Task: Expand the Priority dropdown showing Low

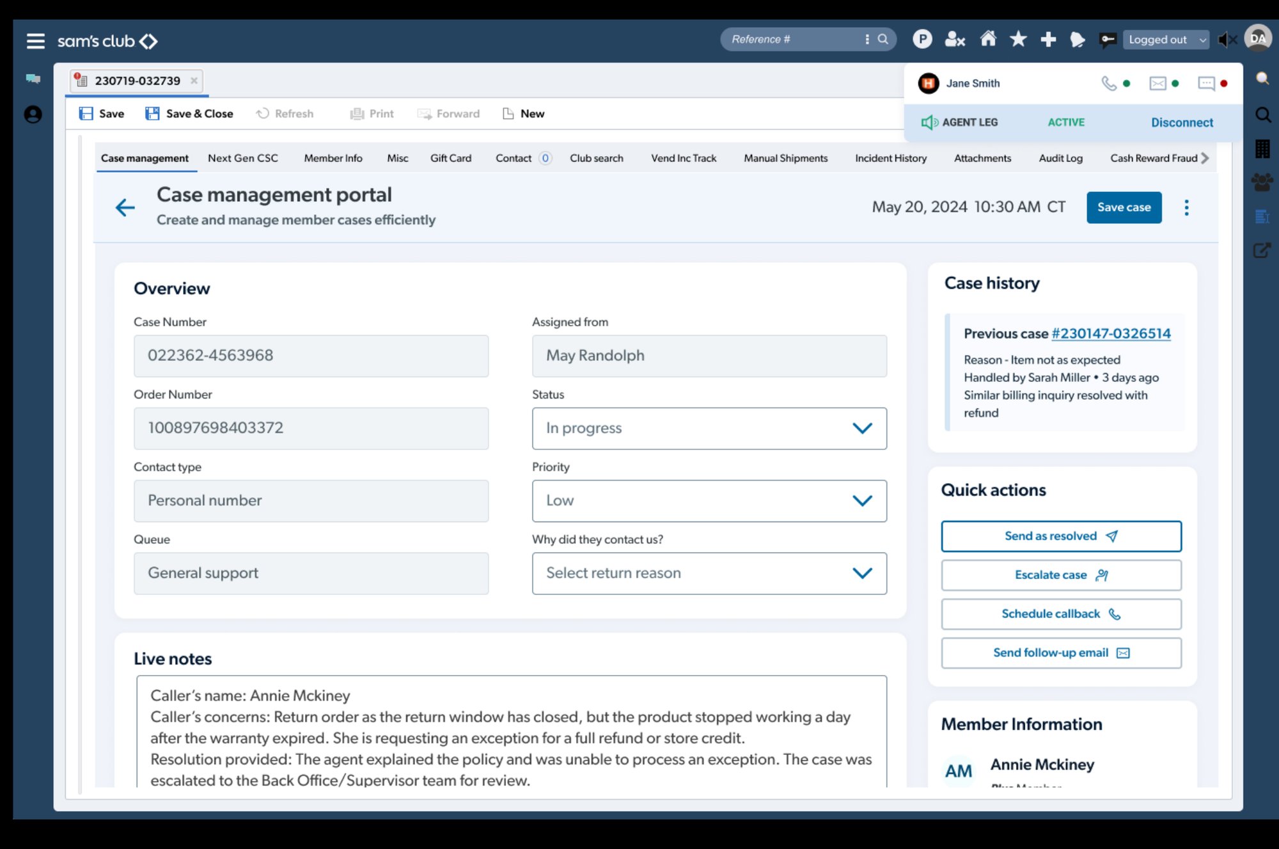Action: [709, 500]
